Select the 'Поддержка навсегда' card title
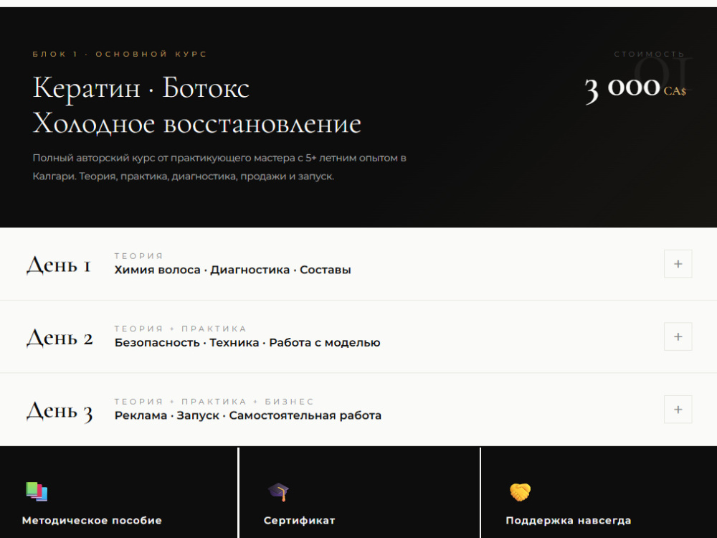Screen dimensions: 717x538 (x=569, y=521)
